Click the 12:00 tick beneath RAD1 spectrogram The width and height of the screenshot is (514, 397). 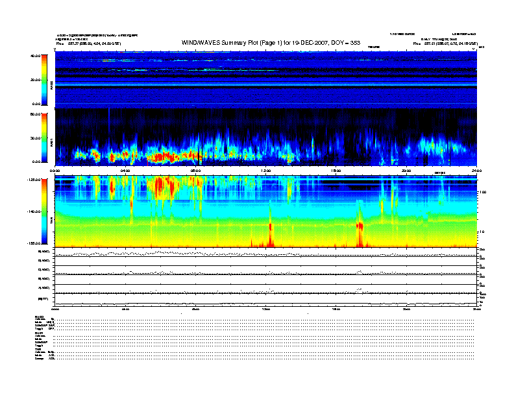coord(266,171)
